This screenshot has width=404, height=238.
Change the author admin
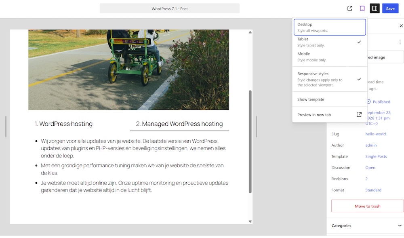371,145
